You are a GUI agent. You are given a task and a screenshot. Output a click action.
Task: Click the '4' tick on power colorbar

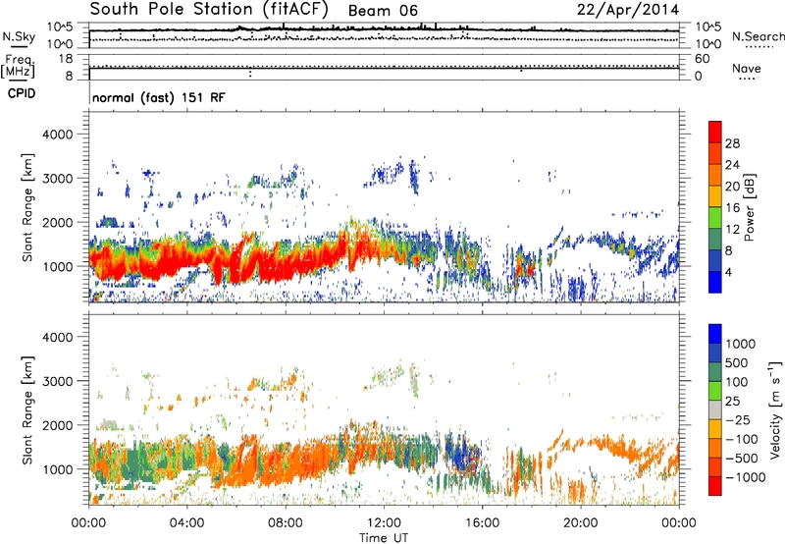[728, 272]
